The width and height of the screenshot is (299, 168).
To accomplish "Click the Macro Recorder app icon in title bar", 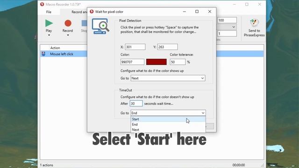I will tap(42, 4).
